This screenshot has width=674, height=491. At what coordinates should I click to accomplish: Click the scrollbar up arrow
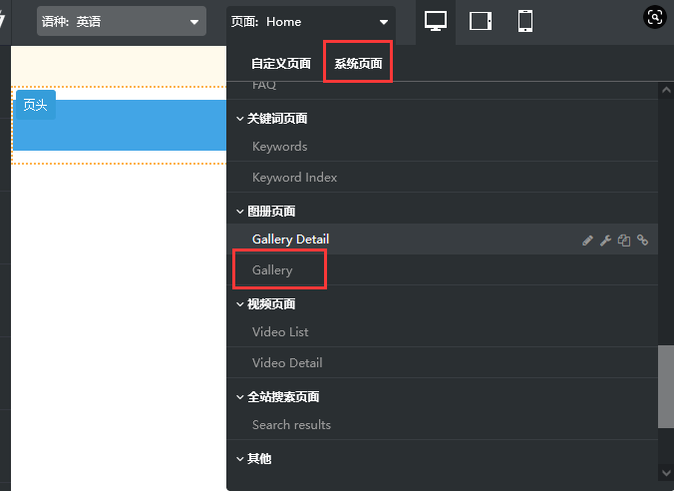pyautogui.click(x=666, y=90)
